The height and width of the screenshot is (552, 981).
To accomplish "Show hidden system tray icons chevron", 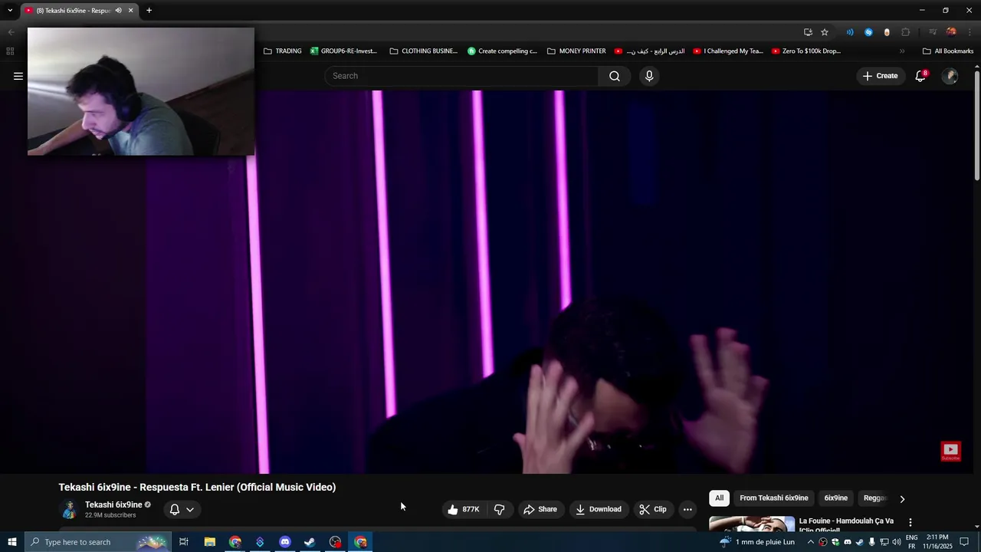I will pyautogui.click(x=811, y=542).
